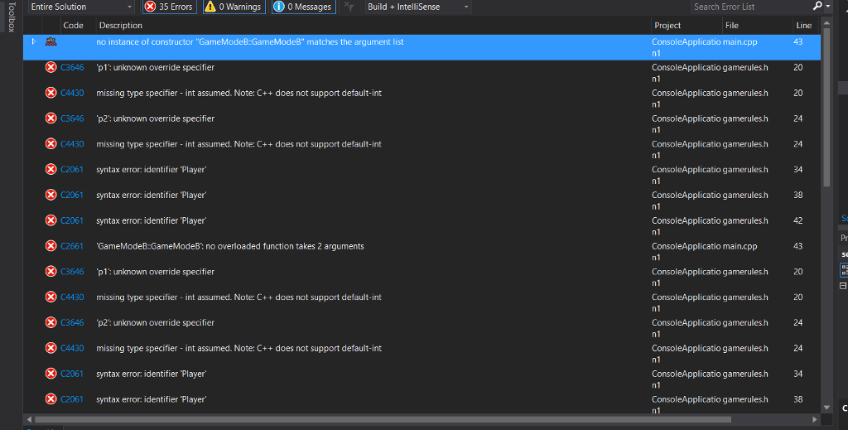The height and width of the screenshot is (430, 848).
Task: Toggle the 0 Warnings filter
Action: pyautogui.click(x=234, y=7)
